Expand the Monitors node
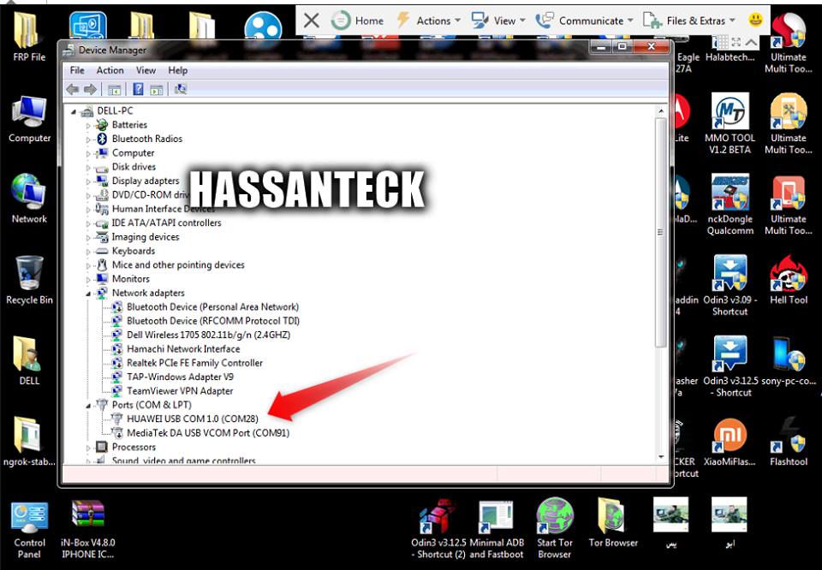Screen dimensions: 822x570 (88, 280)
